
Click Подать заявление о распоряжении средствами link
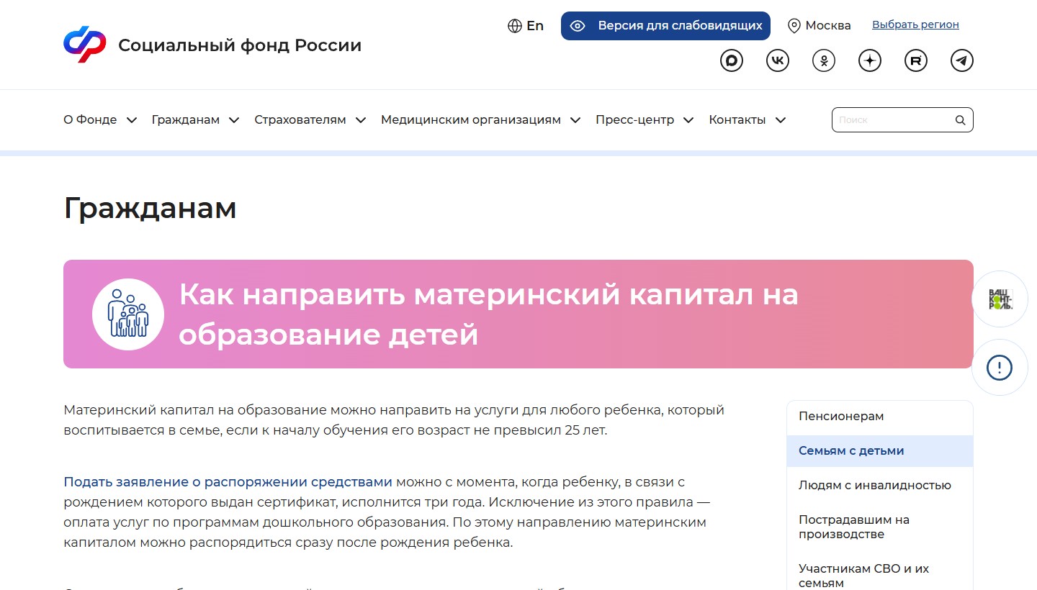click(x=228, y=482)
